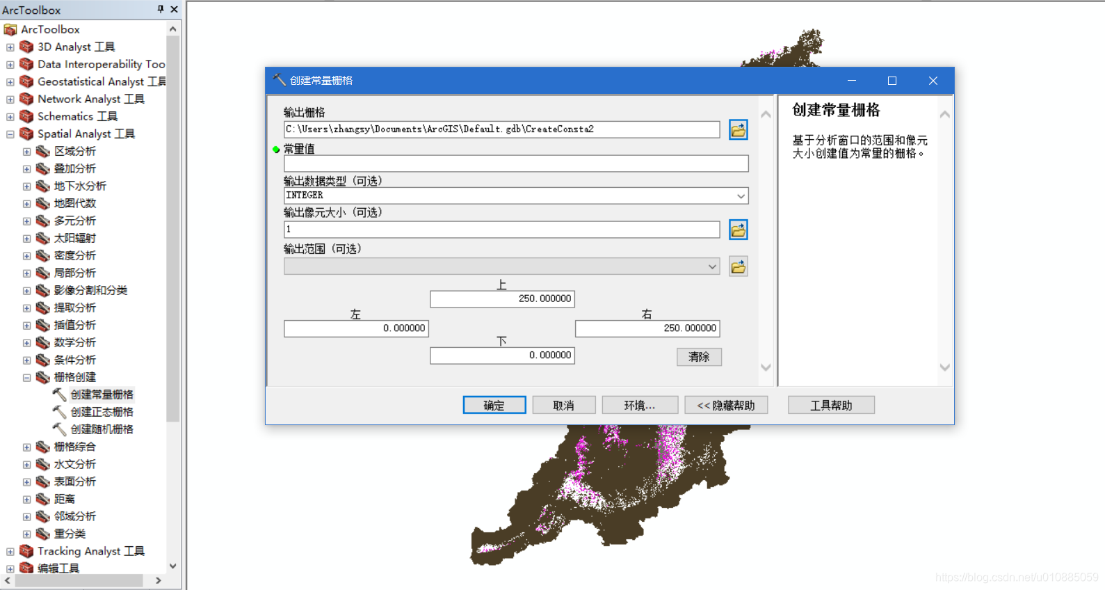Click the 常量值 input field

tap(516, 164)
